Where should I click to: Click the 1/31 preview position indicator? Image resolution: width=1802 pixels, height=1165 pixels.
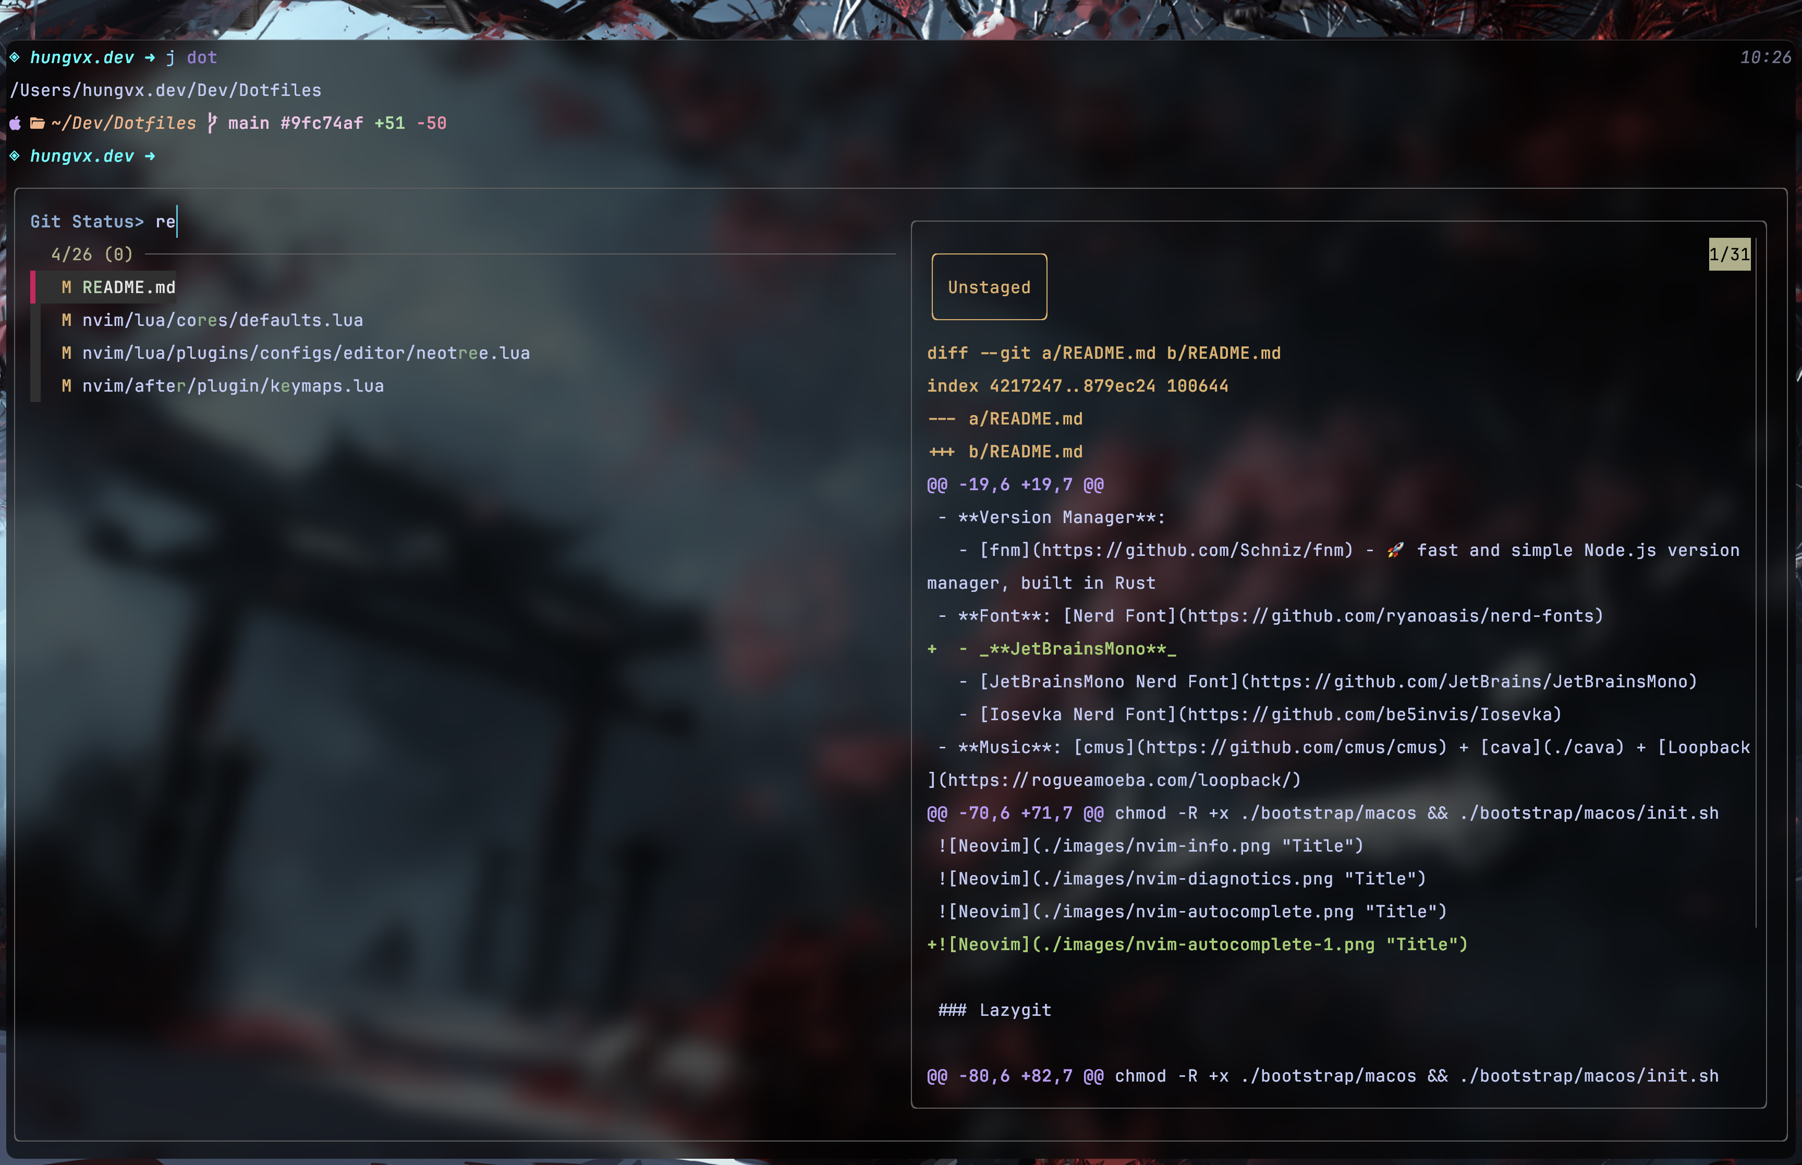point(1728,254)
